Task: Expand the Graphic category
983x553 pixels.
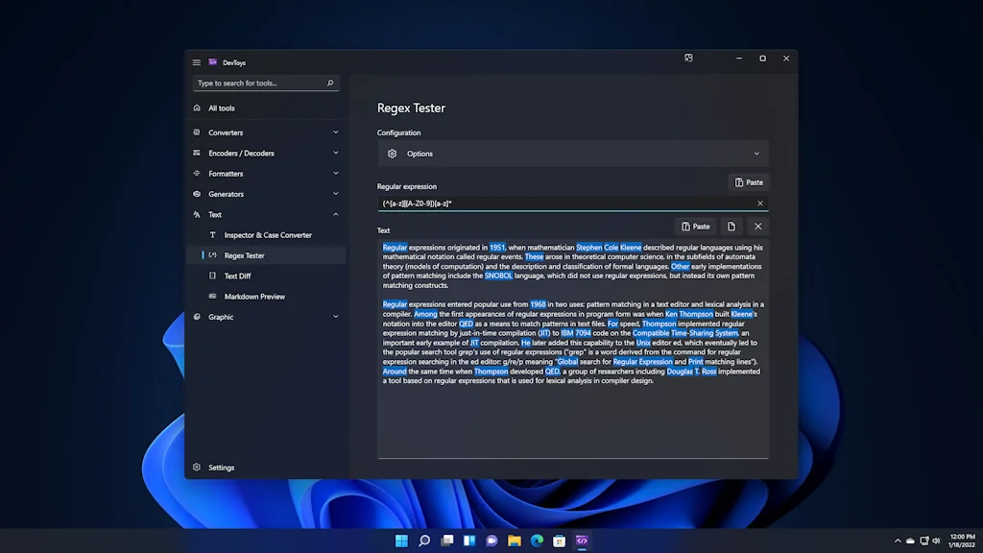Action: point(335,317)
